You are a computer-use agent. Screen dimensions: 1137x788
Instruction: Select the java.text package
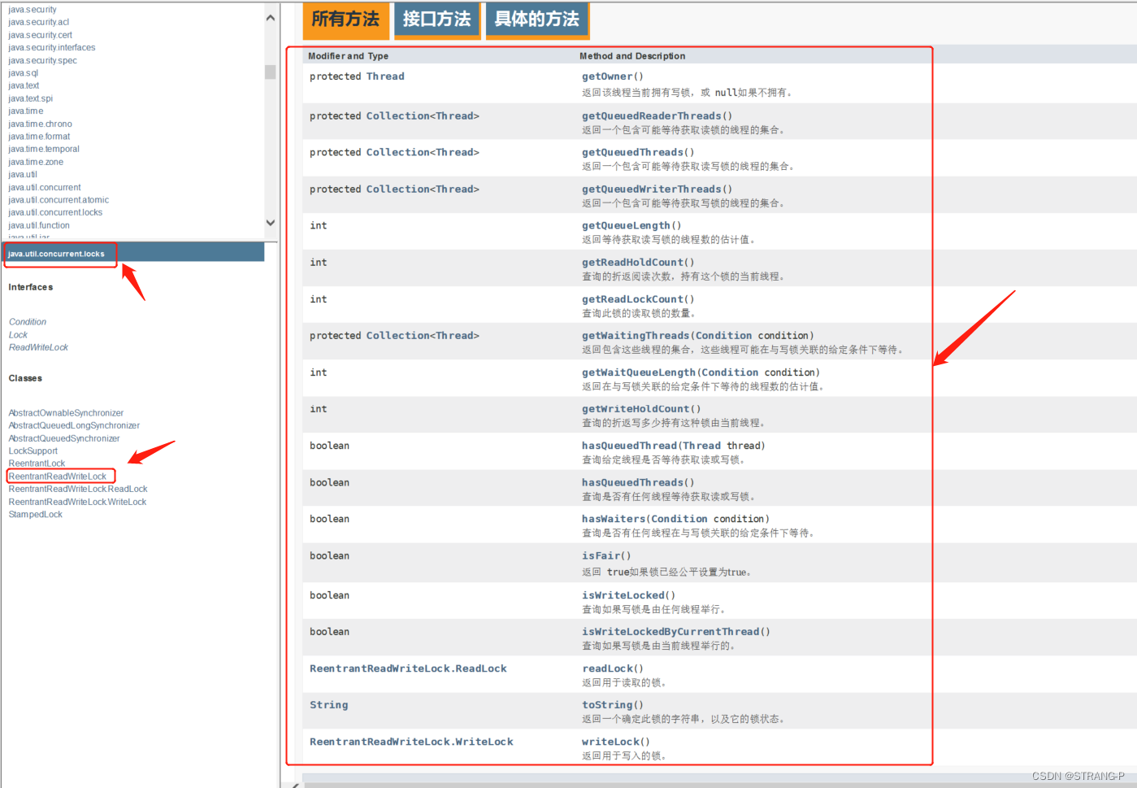click(24, 85)
